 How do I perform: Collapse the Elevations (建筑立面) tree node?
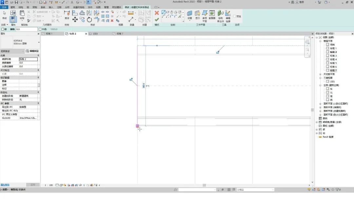(x=320, y=85)
